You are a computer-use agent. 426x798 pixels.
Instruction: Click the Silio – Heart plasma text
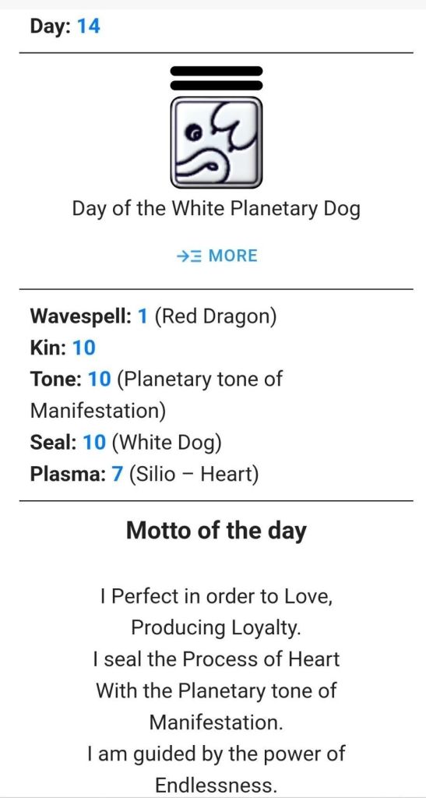coord(194,475)
